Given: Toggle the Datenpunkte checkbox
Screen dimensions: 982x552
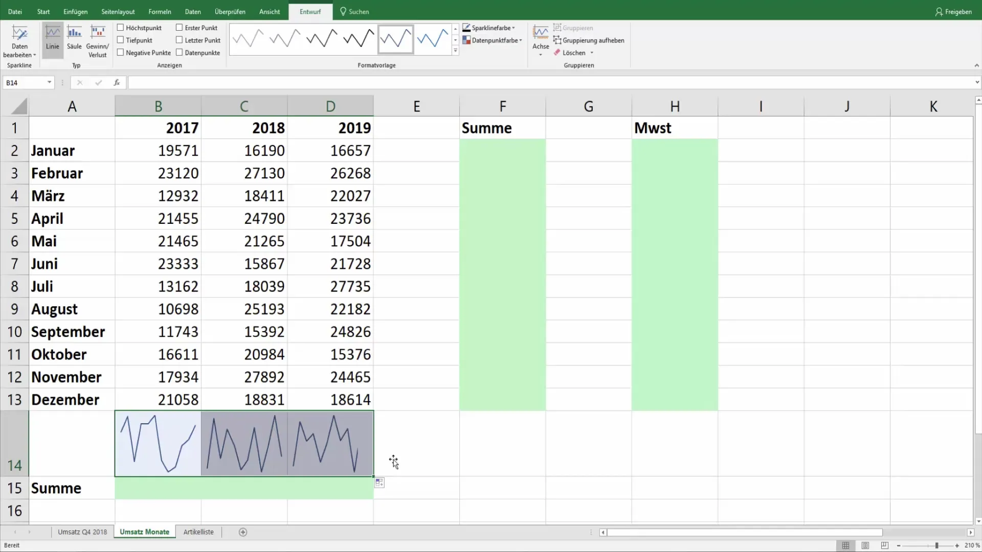Looking at the screenshot, I should (179, 52).
